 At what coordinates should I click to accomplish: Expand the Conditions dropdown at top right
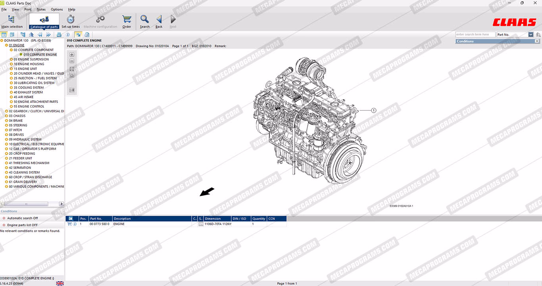pos(537,41)
